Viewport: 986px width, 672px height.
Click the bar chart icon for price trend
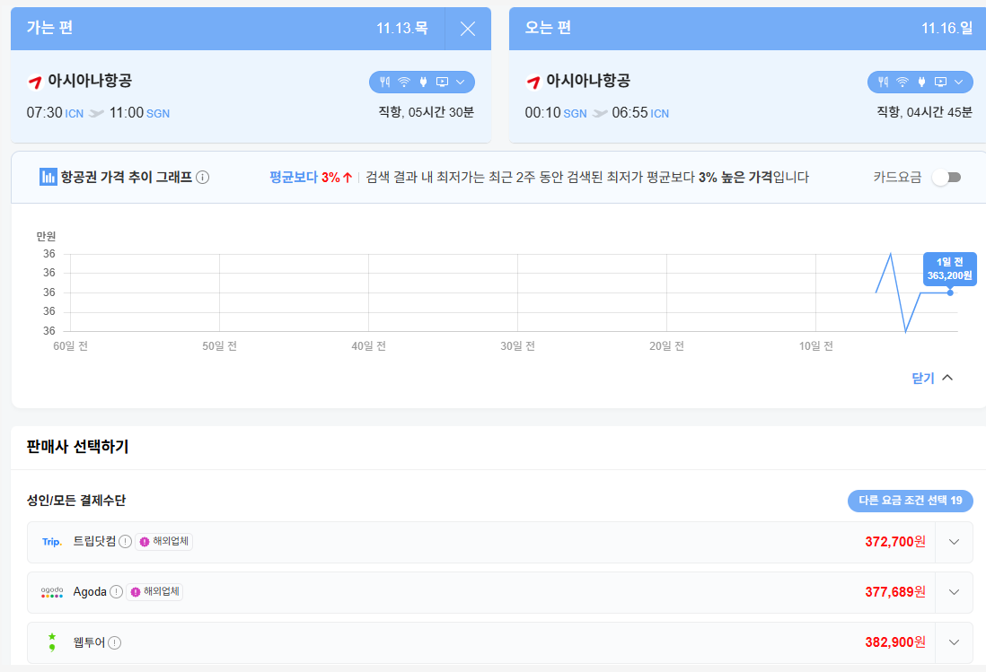coord(48,177)
